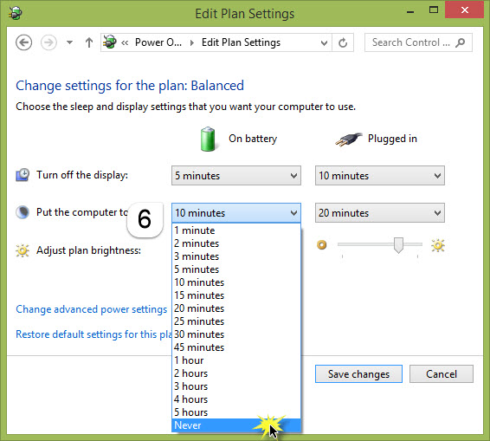
Task: Open recent locations dropdown arrow
Action: [69, 42]
